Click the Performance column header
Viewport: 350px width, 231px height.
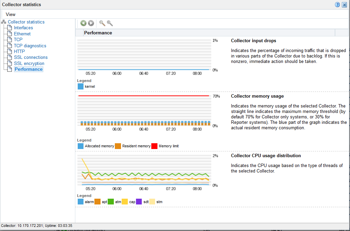coord(98,33)
